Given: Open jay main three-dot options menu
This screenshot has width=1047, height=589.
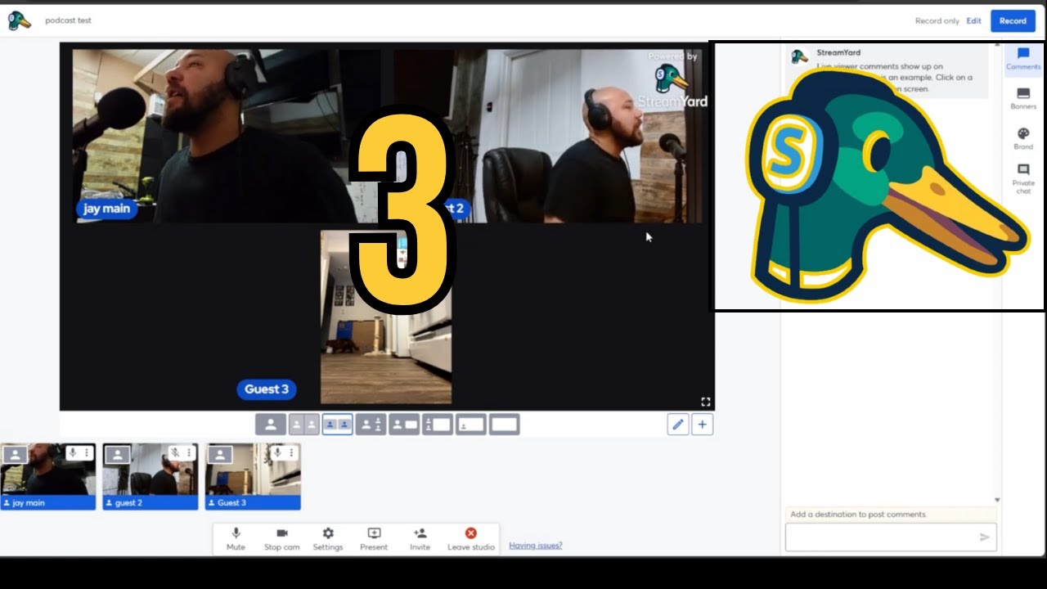Looking at the screenshot, I should [x=87, y=452].
